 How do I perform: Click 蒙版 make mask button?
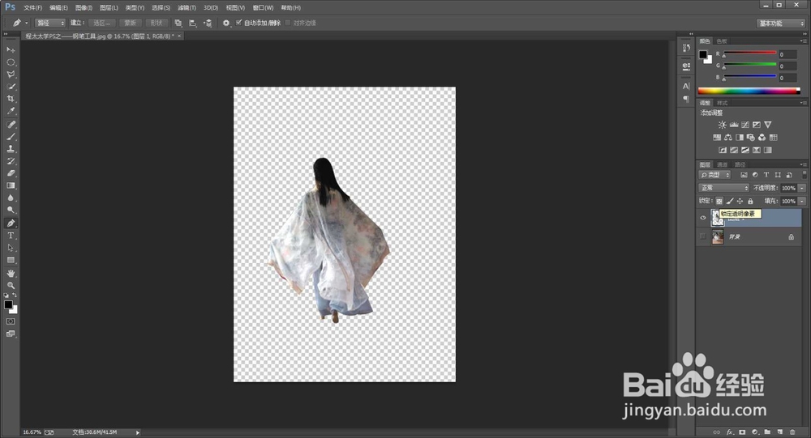click(131, 23)
